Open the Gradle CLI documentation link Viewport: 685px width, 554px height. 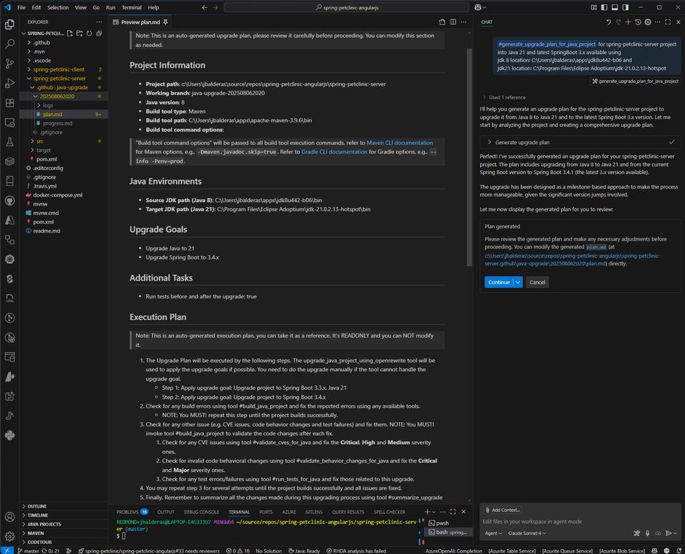point(334,152)
